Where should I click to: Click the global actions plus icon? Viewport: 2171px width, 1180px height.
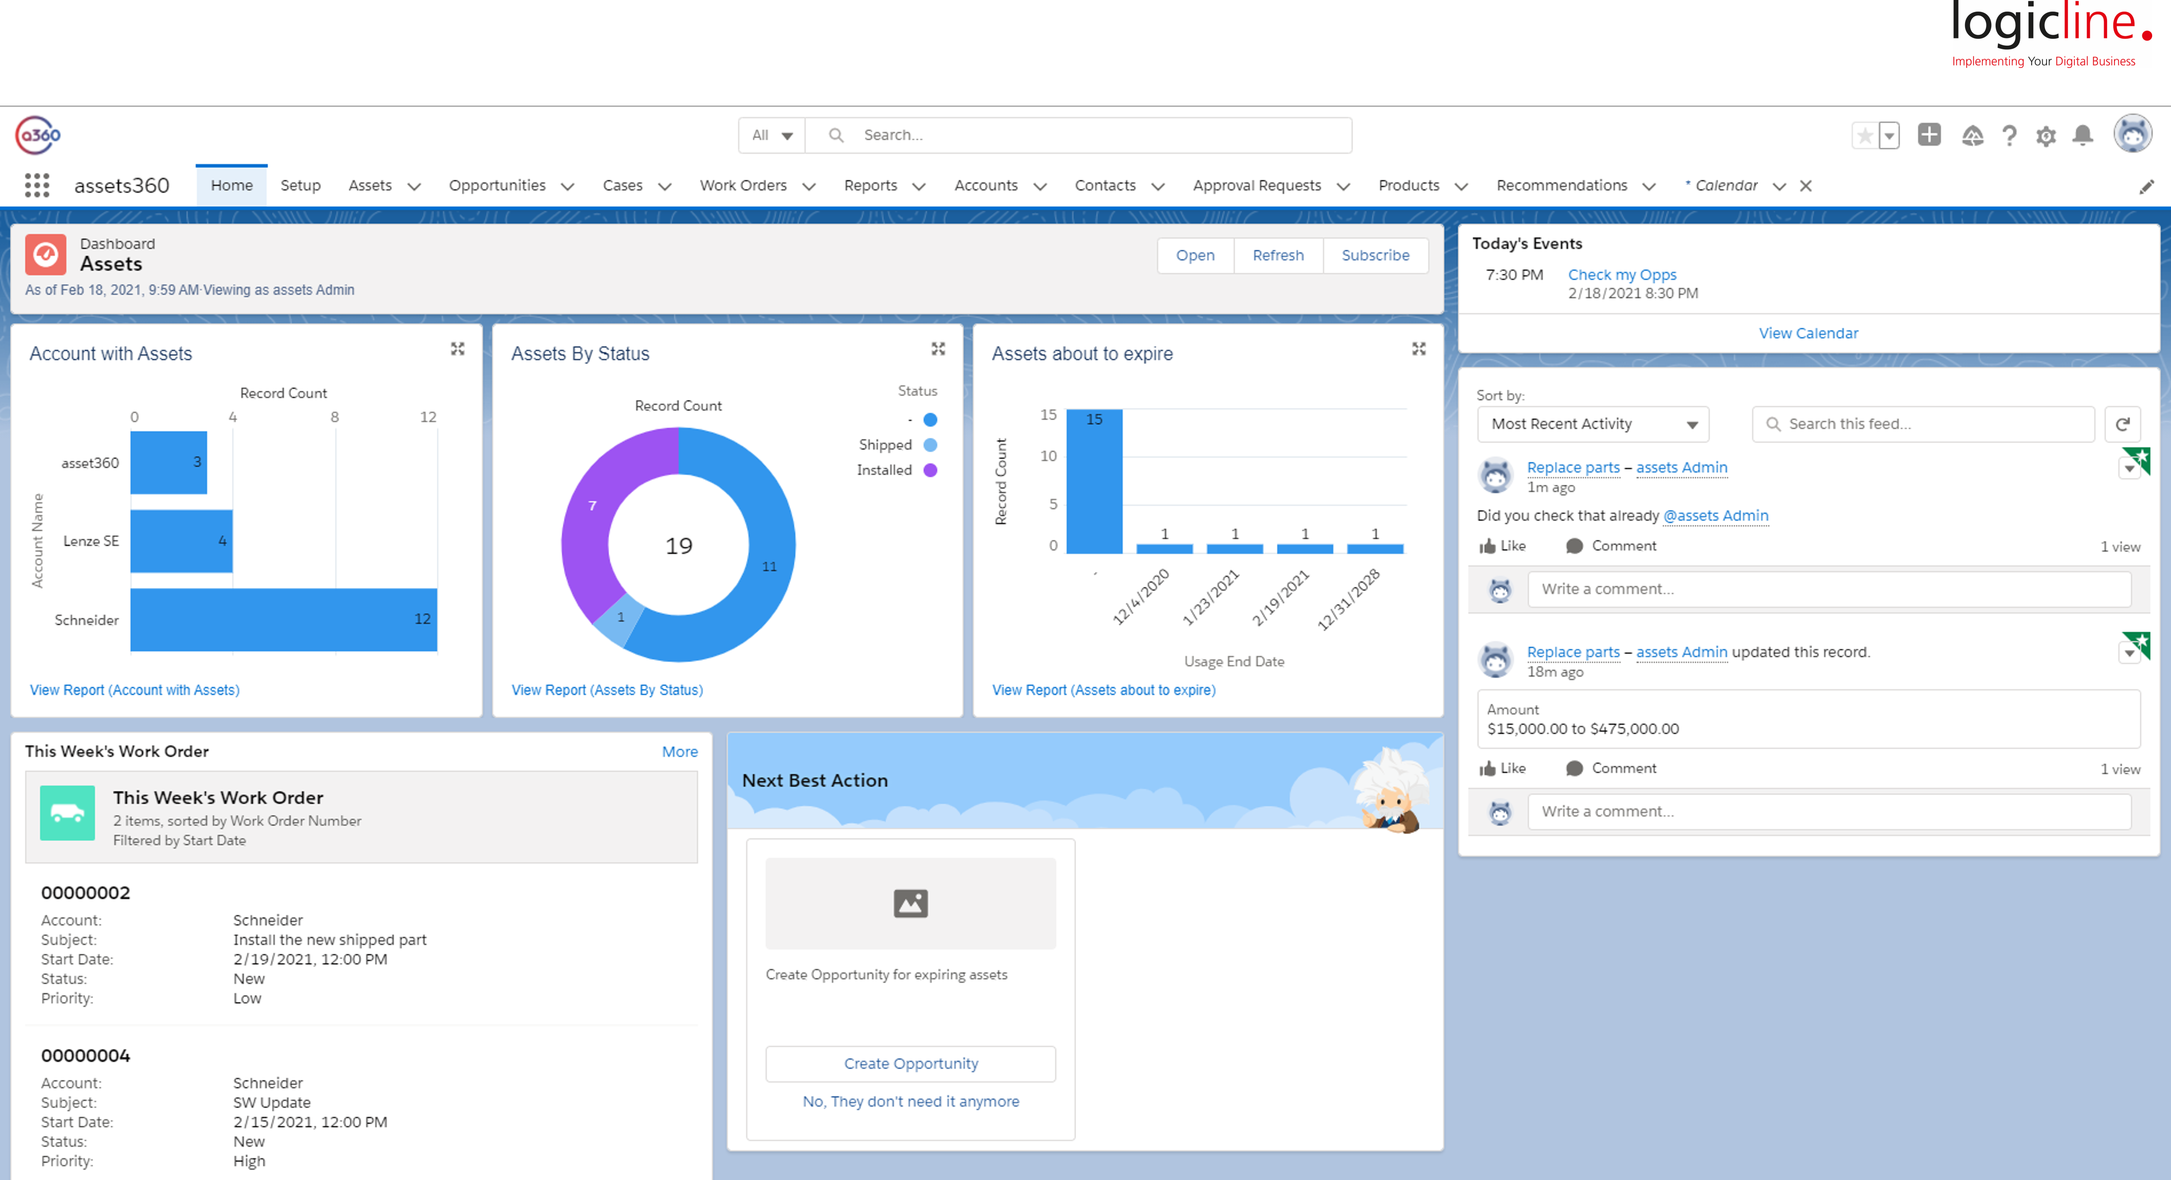coord(1929,135)
